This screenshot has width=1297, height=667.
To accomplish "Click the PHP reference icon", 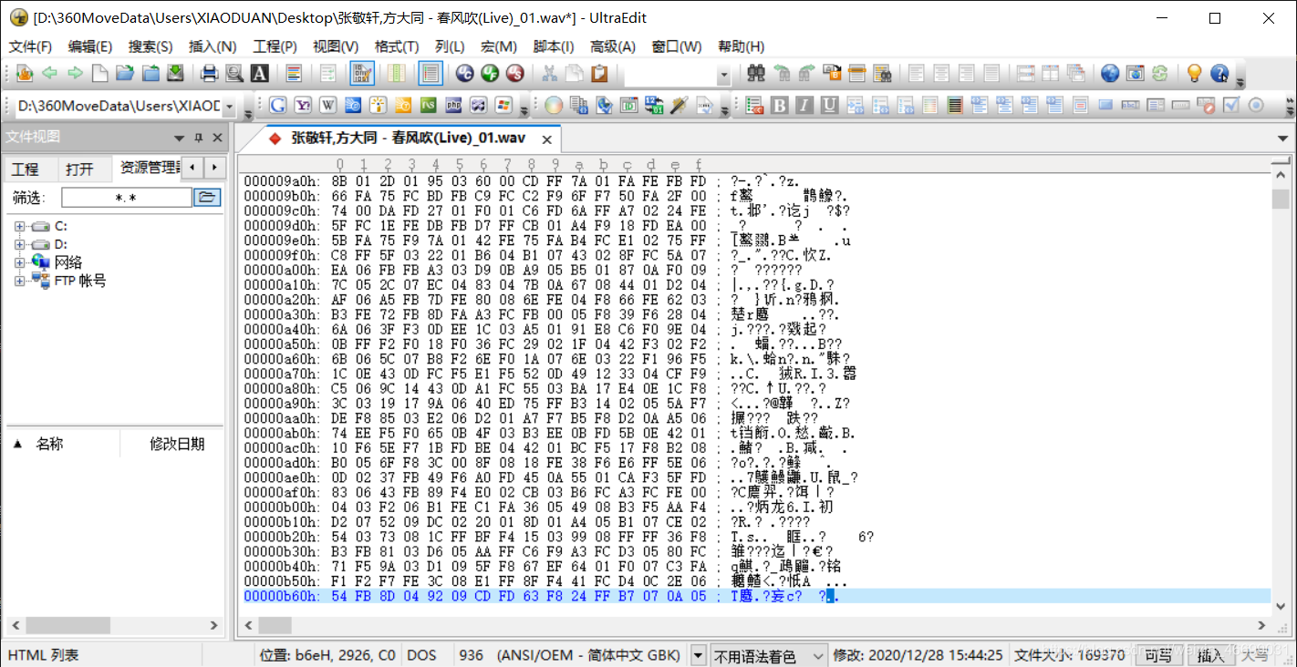I will [453, 106].
